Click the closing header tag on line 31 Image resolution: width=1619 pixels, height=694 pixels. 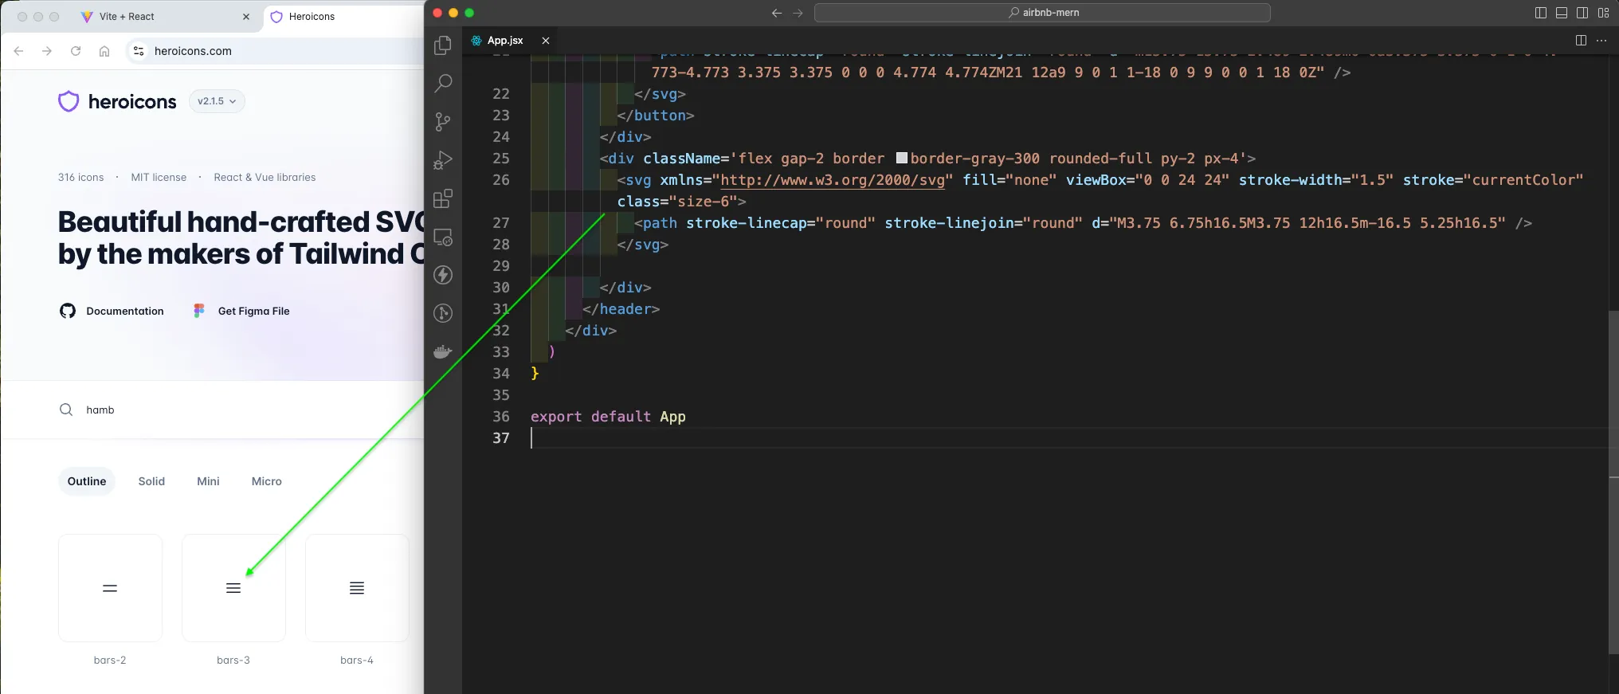[621, 309]
